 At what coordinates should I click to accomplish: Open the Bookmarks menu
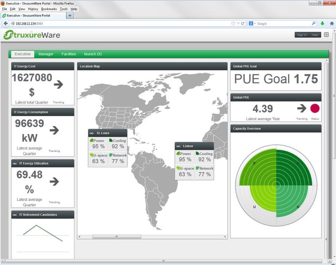pyautogui.click(x=49, y=9)
